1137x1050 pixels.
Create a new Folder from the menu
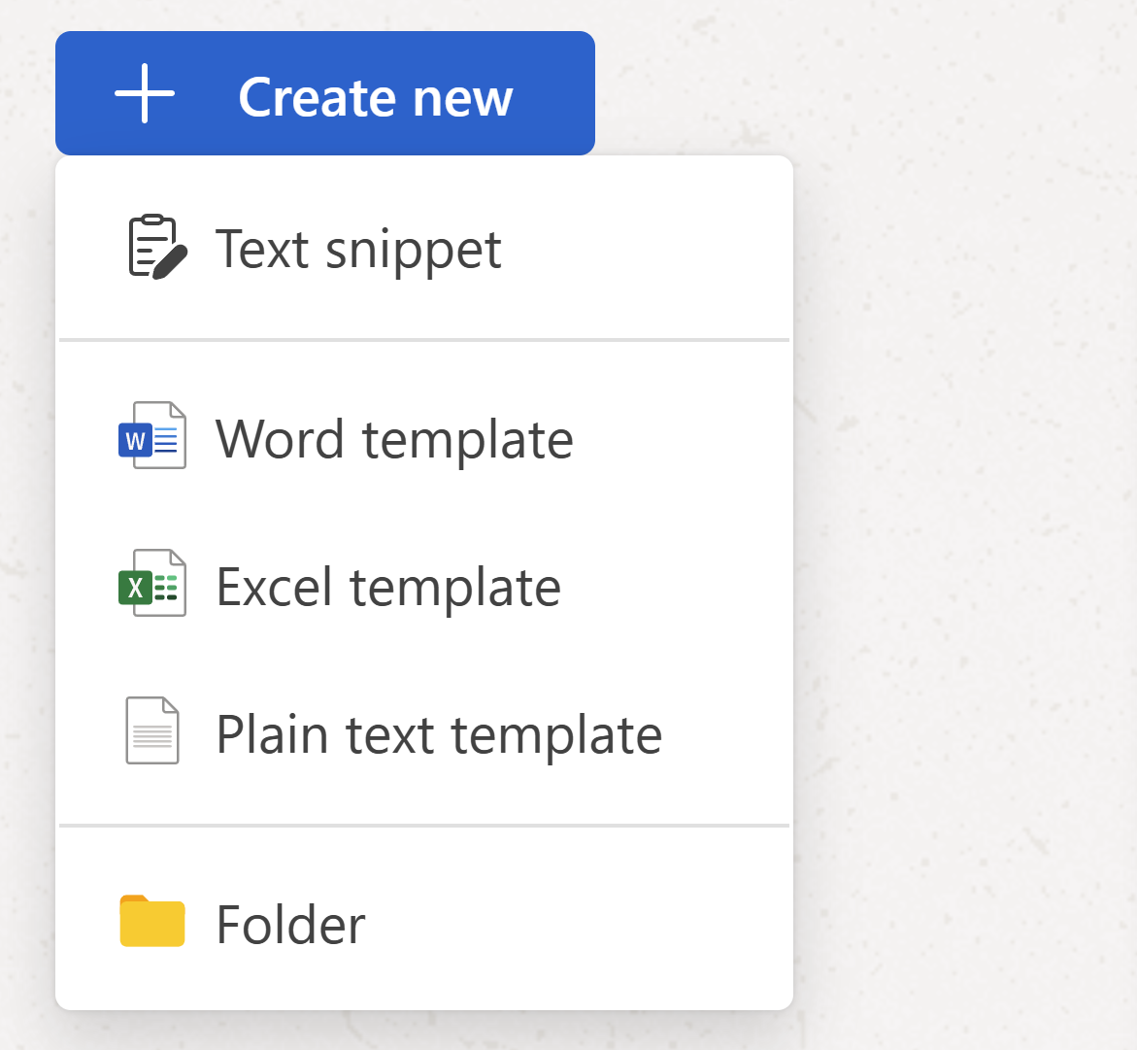tap(424, 923)
